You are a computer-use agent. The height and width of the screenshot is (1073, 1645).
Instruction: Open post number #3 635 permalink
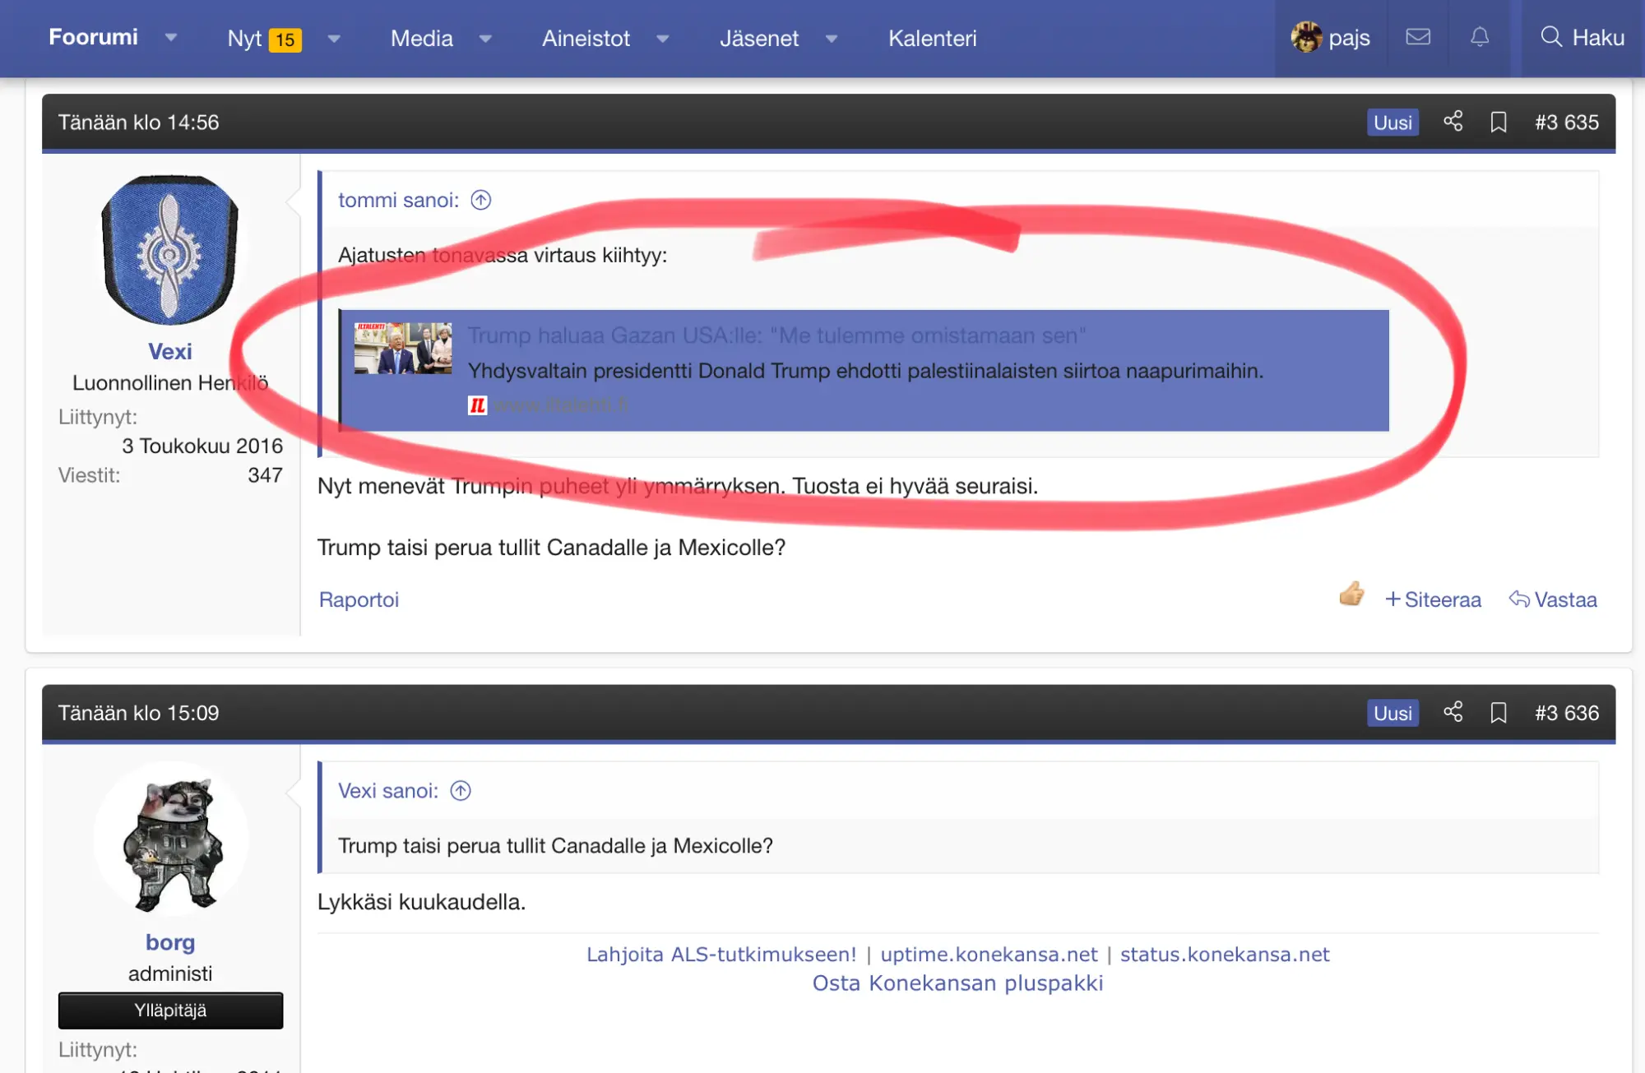click(1567, 123)
